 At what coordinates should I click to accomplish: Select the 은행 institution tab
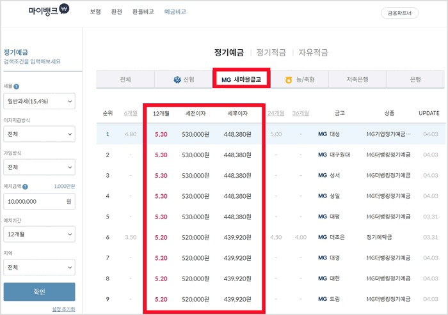tap(415, 79)
